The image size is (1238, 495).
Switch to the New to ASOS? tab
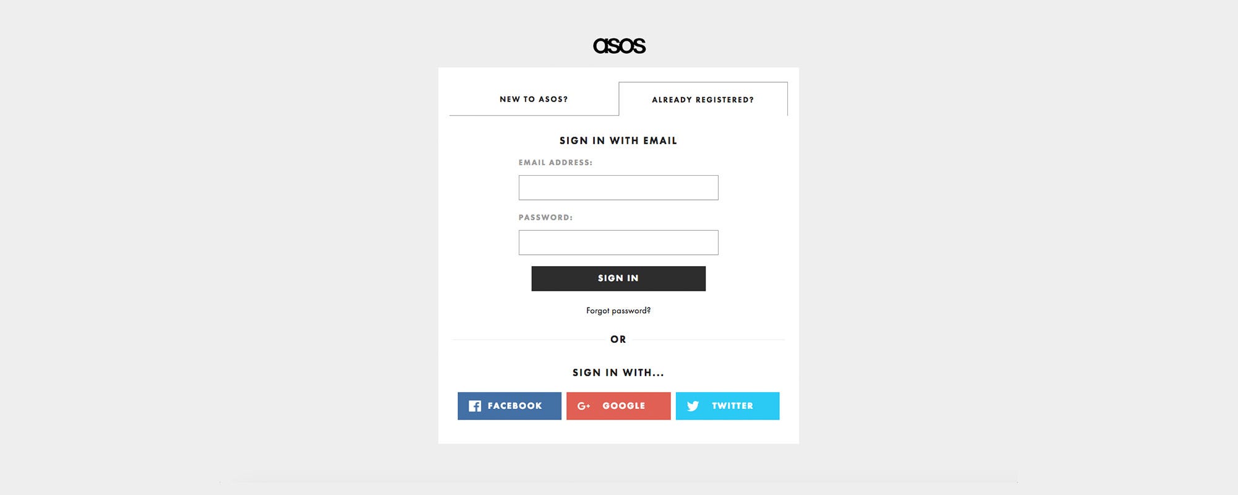click(x=534, y=99)
